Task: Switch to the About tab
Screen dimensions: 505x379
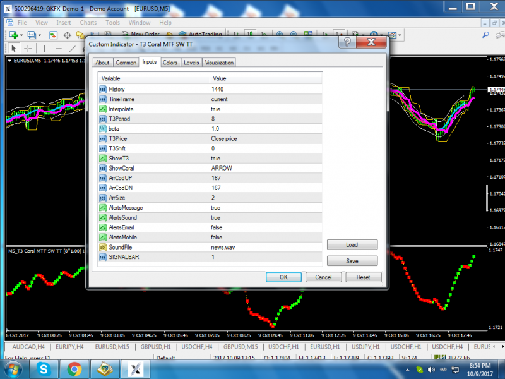Action: tap(102, 63)
